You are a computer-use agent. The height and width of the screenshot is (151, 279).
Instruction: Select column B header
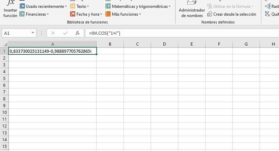tap(110, 44)
